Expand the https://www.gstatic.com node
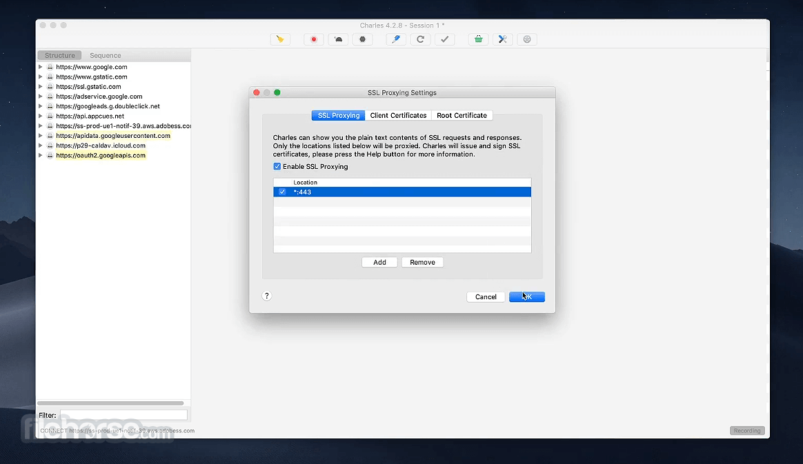Screen dimensions: 803x464 tap(41, 77)
